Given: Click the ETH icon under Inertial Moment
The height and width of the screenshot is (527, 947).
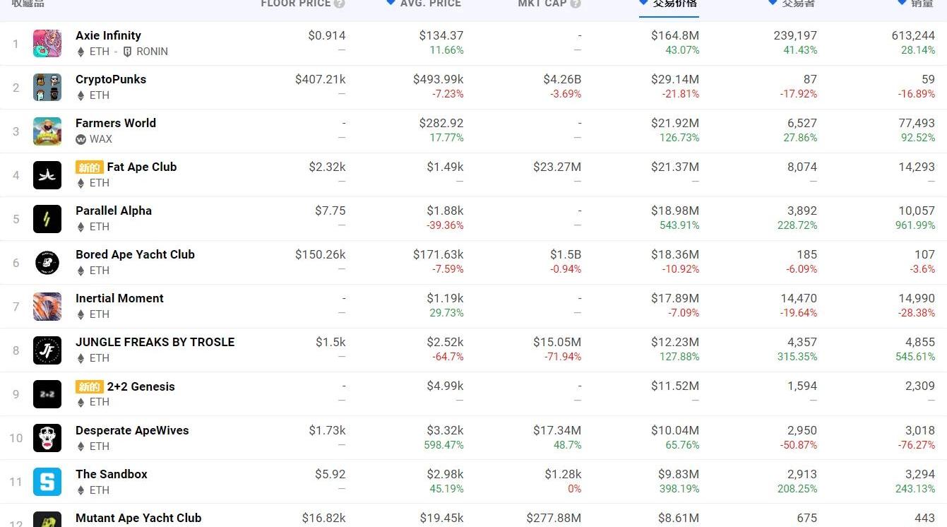Looking at the screenshot, I should [81, 314].
